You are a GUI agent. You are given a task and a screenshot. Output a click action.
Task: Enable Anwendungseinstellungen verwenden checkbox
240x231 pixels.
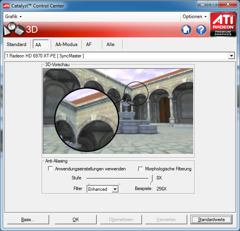pyautogui.click(x=50, y=168)
